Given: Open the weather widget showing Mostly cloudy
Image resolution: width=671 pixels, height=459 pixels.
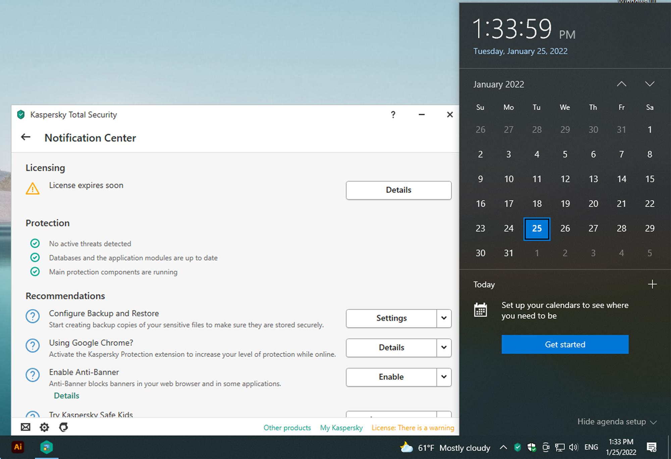Looking at the screenshot, I should (445, 448).
